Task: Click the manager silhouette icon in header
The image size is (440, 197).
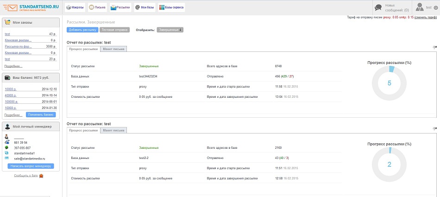Action: point(7,127)
